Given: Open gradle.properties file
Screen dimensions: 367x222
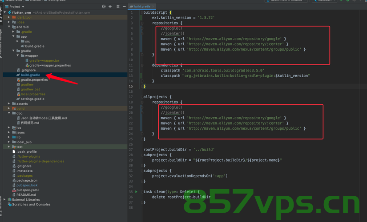Looking at the screenshot, I should tap(34, 79).
